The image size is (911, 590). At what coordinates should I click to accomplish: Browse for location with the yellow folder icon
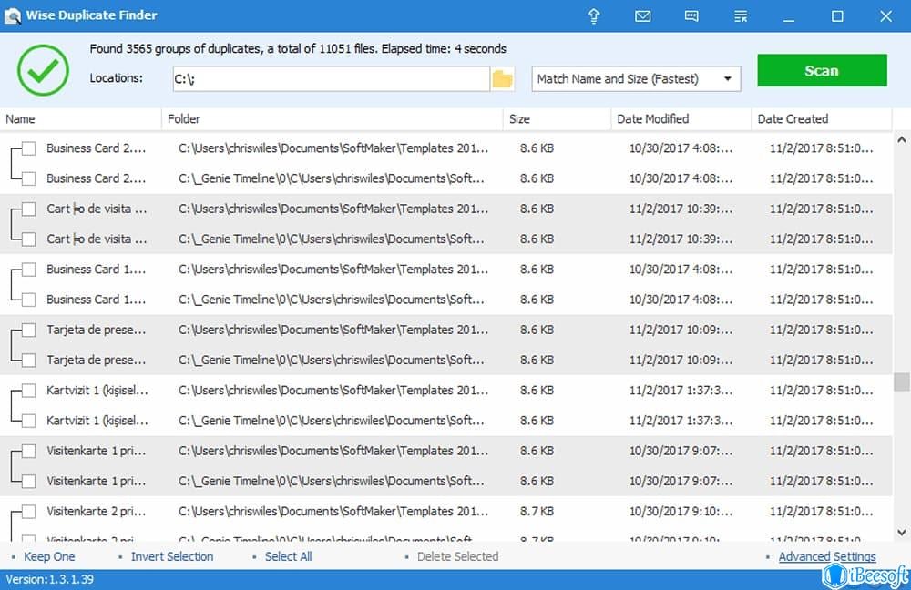503,78
